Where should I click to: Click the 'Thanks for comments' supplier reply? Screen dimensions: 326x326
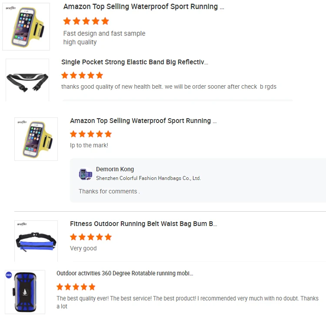tap(109, 191)
